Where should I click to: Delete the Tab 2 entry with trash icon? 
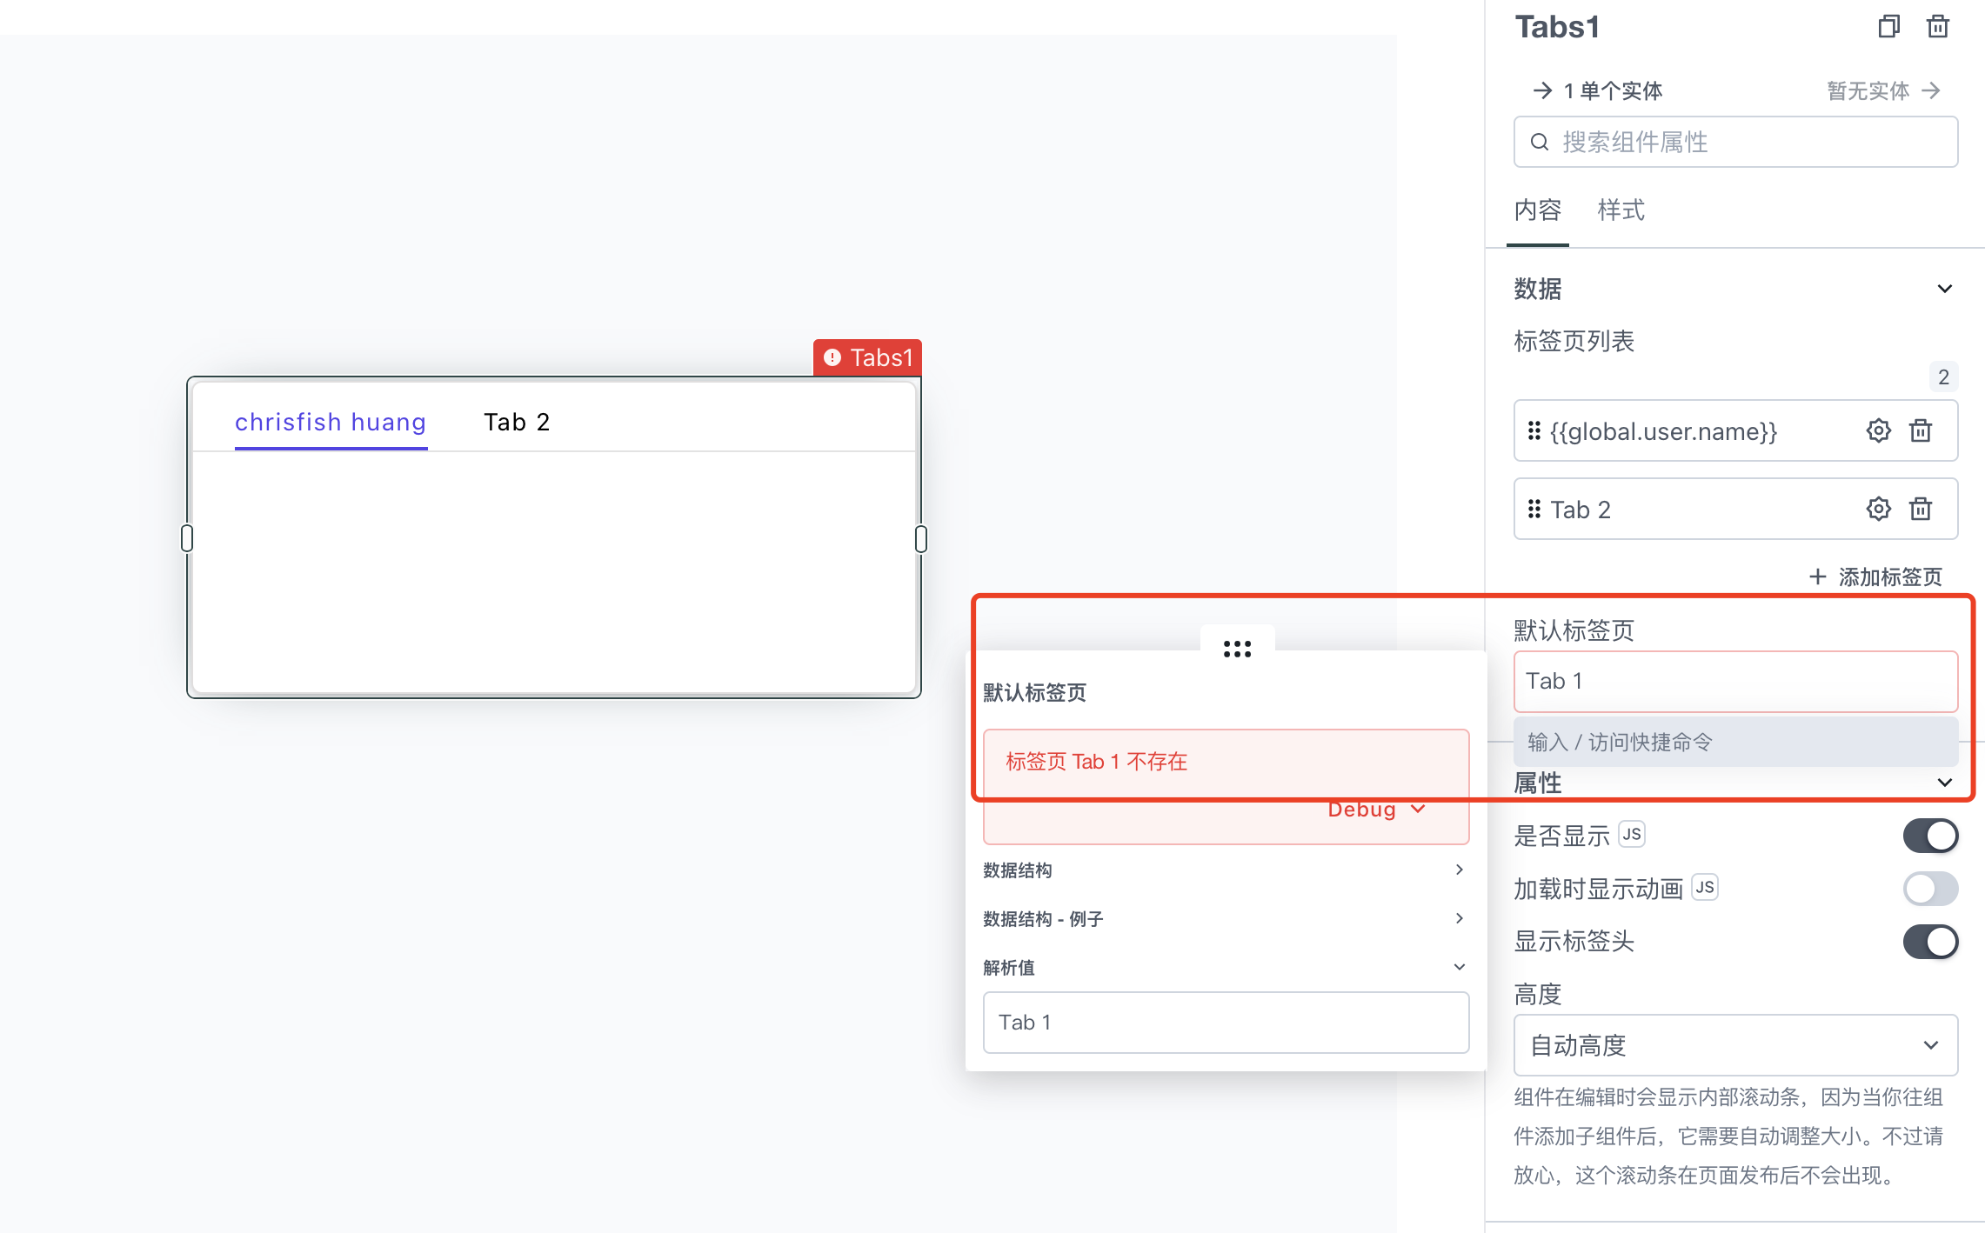pyautogui.click(x=1921, y=509)
